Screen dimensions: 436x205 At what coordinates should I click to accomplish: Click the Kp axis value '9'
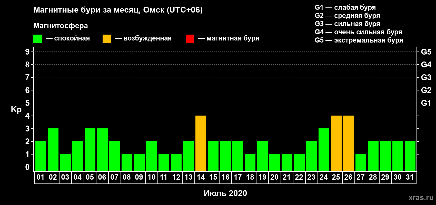(27, 52)
